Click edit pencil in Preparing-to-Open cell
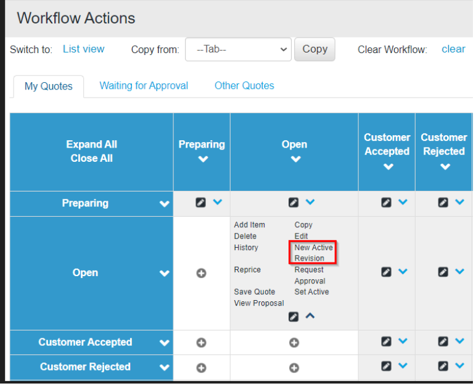 [x=293, y=203]
